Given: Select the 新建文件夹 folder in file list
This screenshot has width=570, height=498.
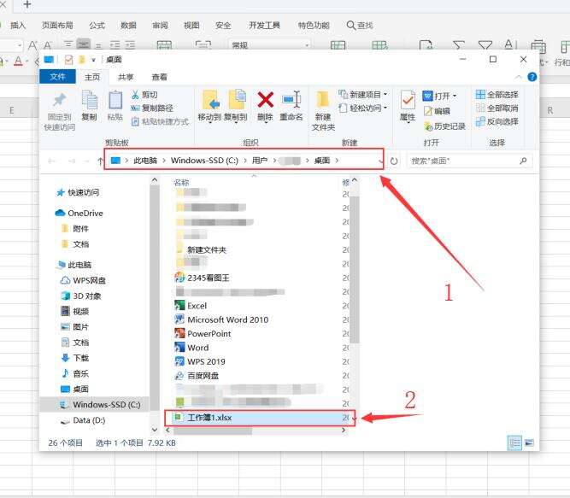Looking at the screenshot, I should pos(202,249).
